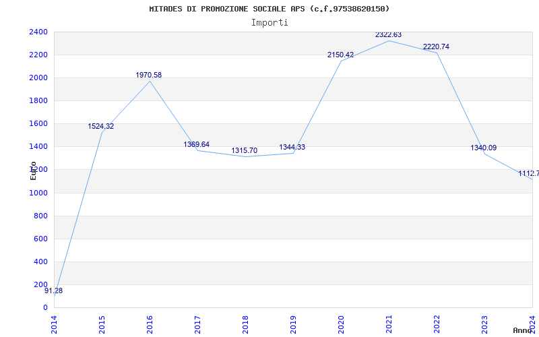Click the 2020 year axis label
This screenshot has height=337, width=539.
pos(341,325)
